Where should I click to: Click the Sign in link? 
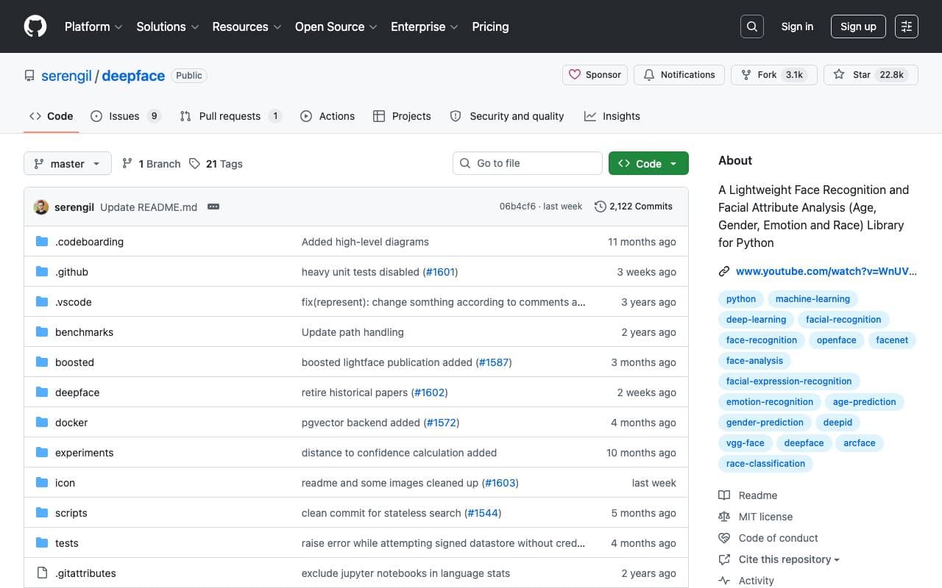coord(797,26)
